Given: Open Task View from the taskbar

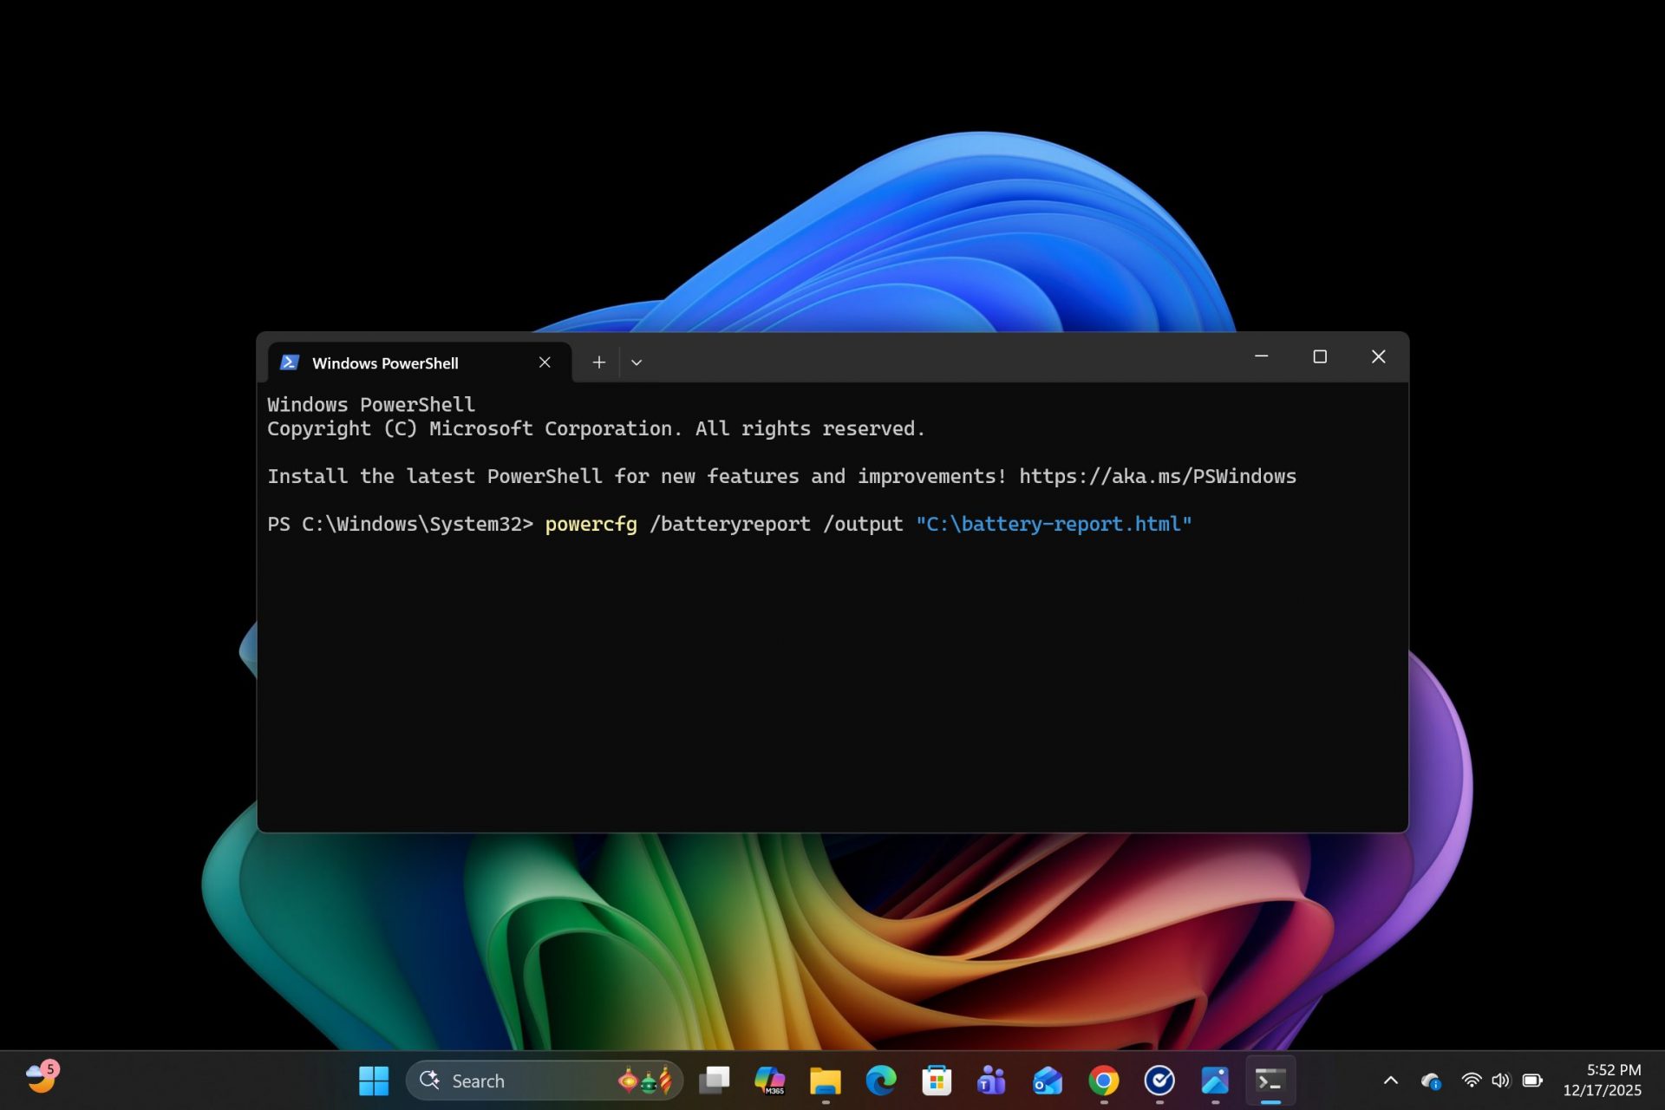Looking at the screenshot, I should pos(714,1081).
